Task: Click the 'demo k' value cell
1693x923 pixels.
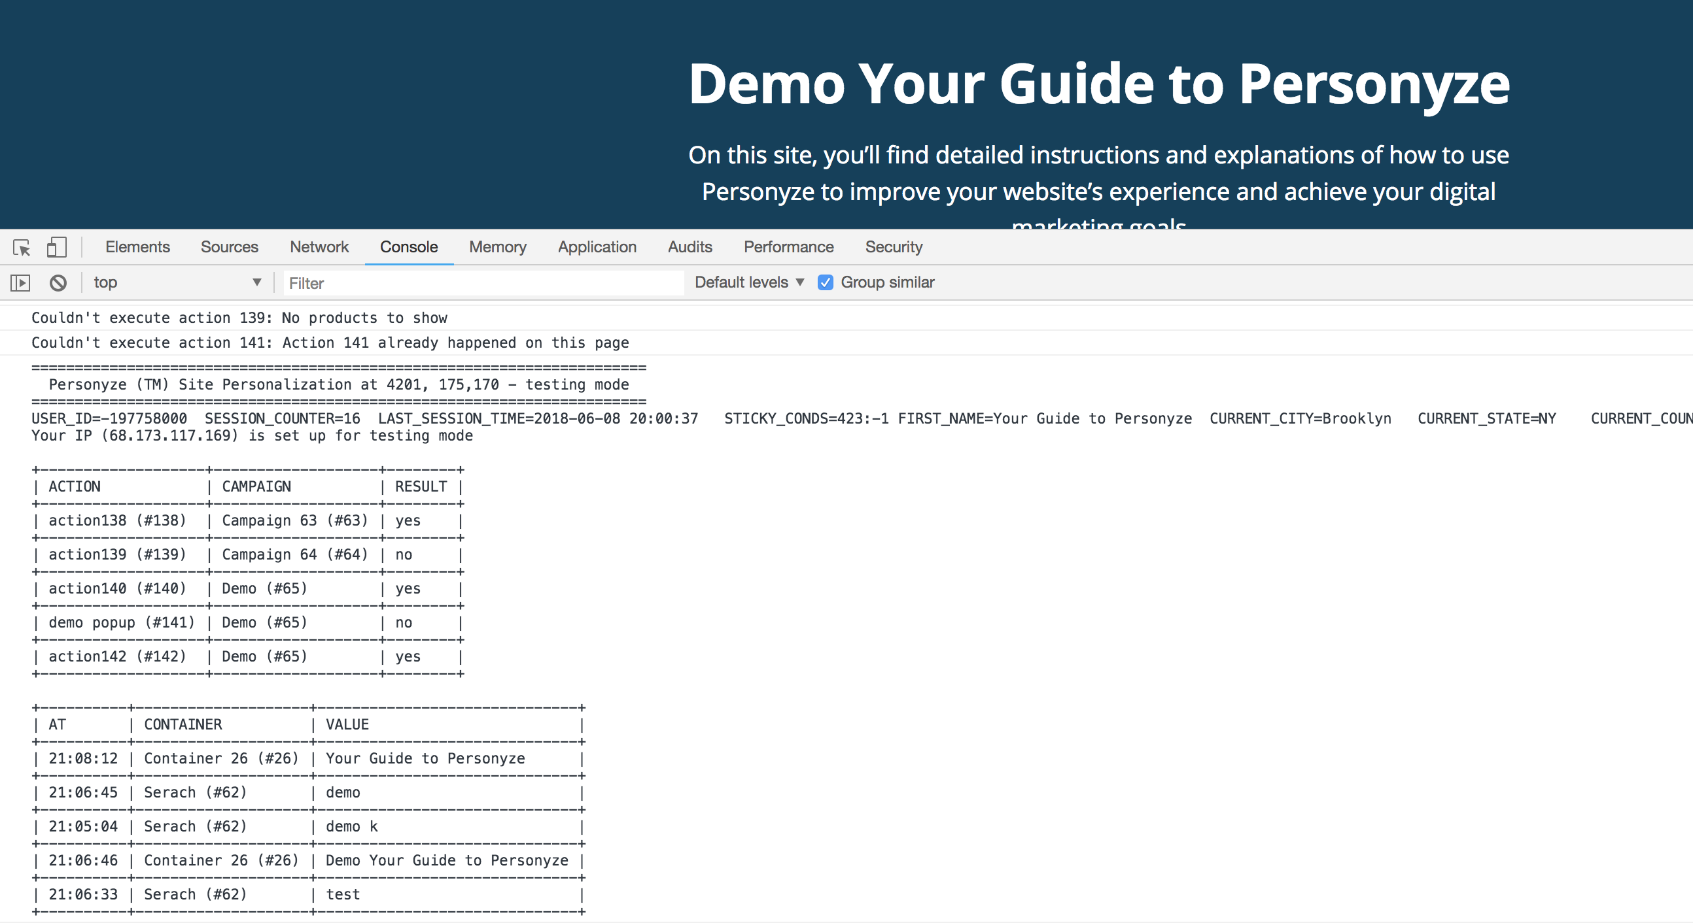Action: click(351, 827)
